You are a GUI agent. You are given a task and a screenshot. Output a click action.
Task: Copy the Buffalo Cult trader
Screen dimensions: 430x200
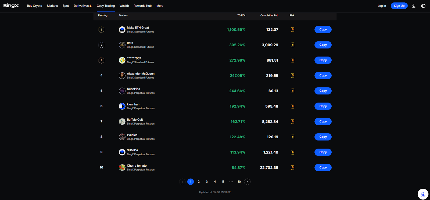(x=323, y=122)
